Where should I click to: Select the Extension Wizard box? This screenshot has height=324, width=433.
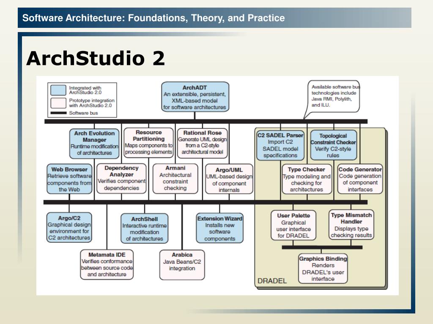click(x=220, y=228)
